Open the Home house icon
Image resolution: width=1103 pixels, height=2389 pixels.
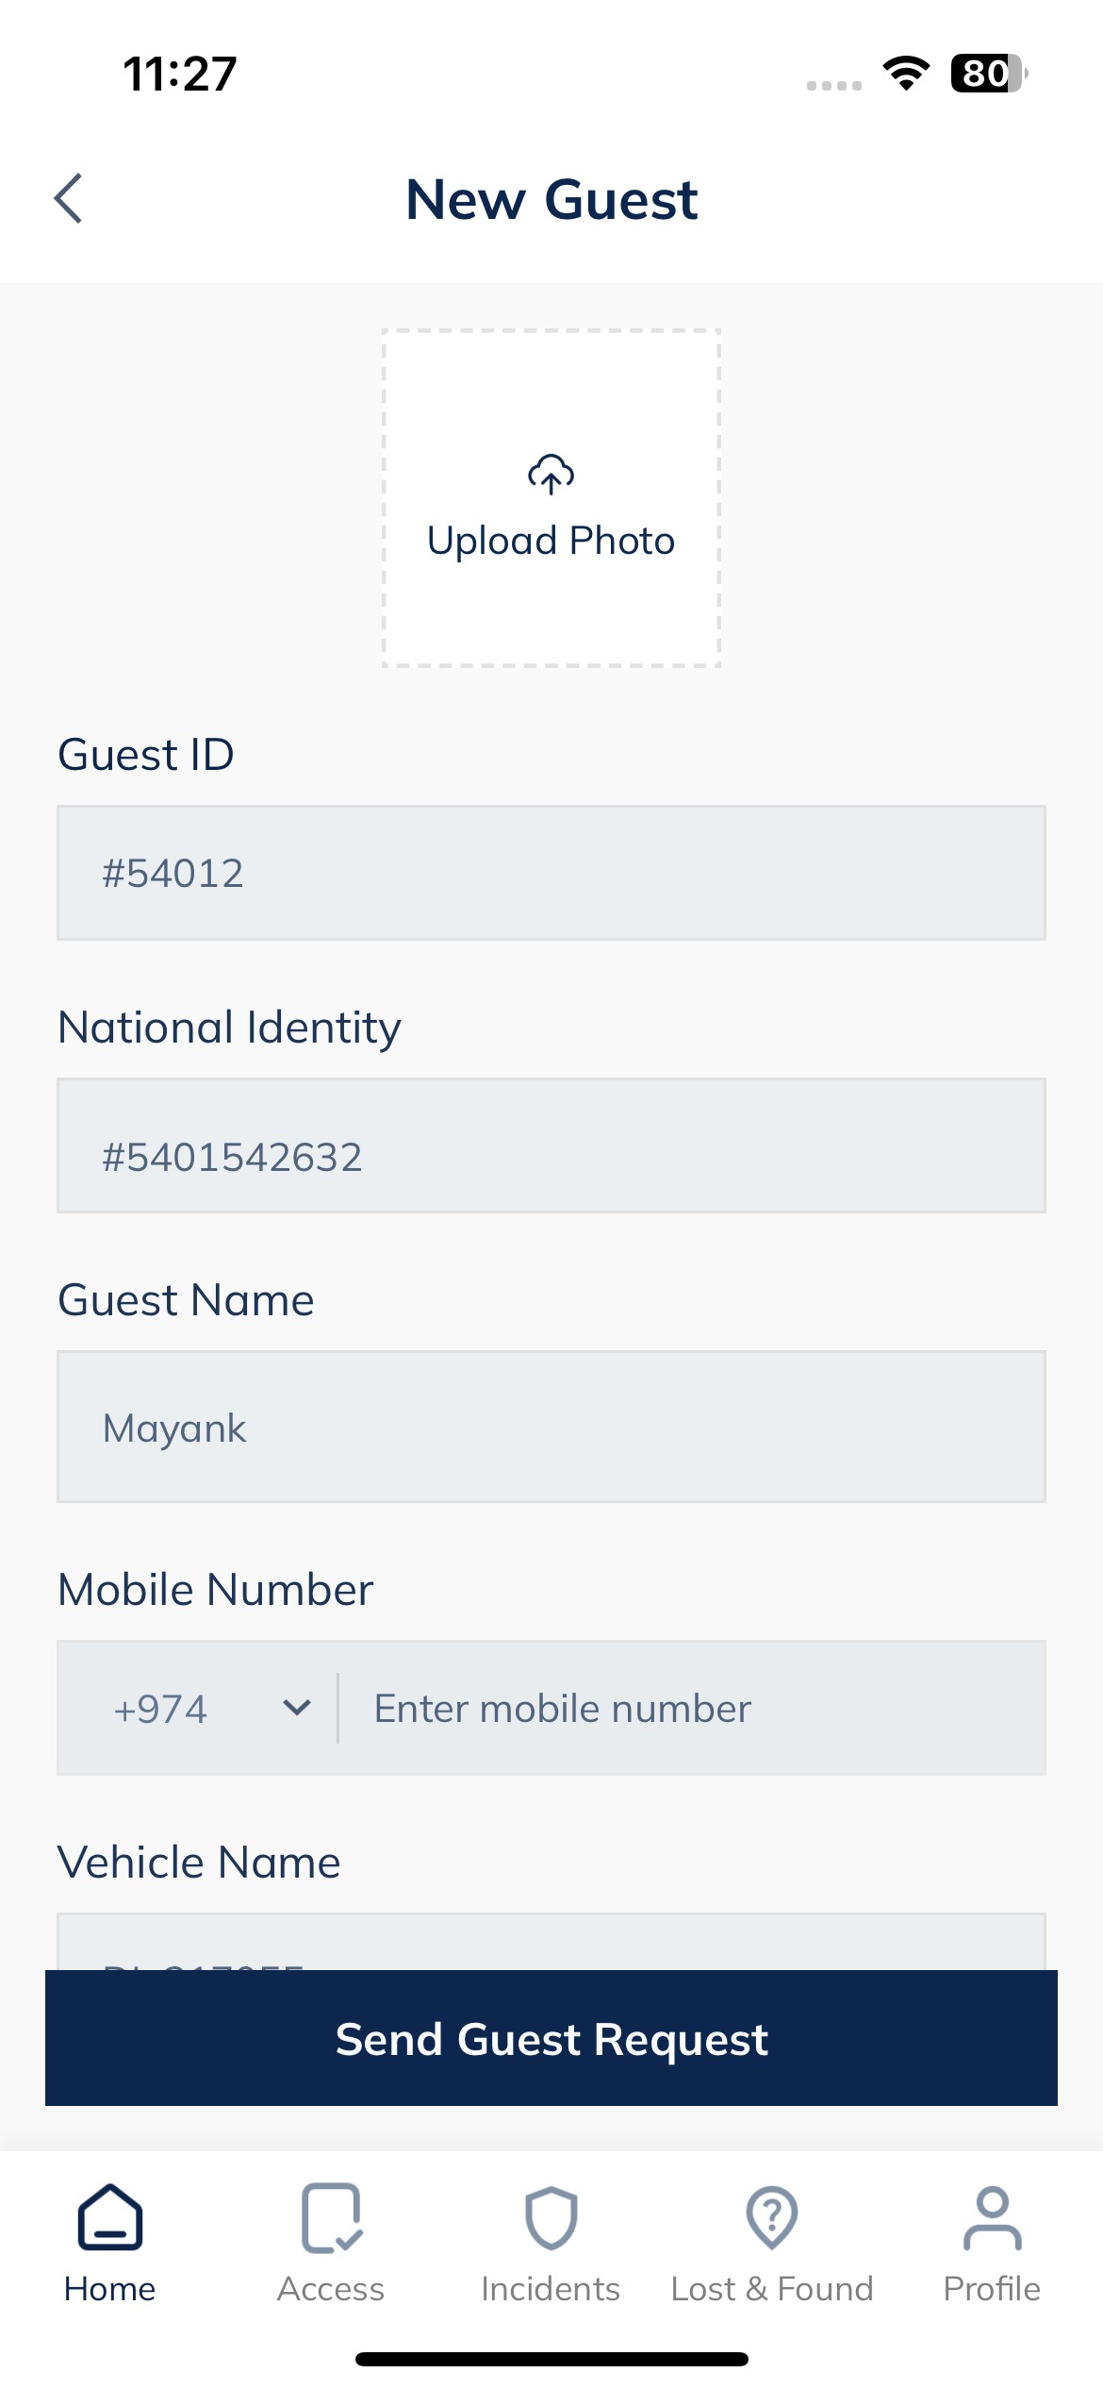point(110,2217)
